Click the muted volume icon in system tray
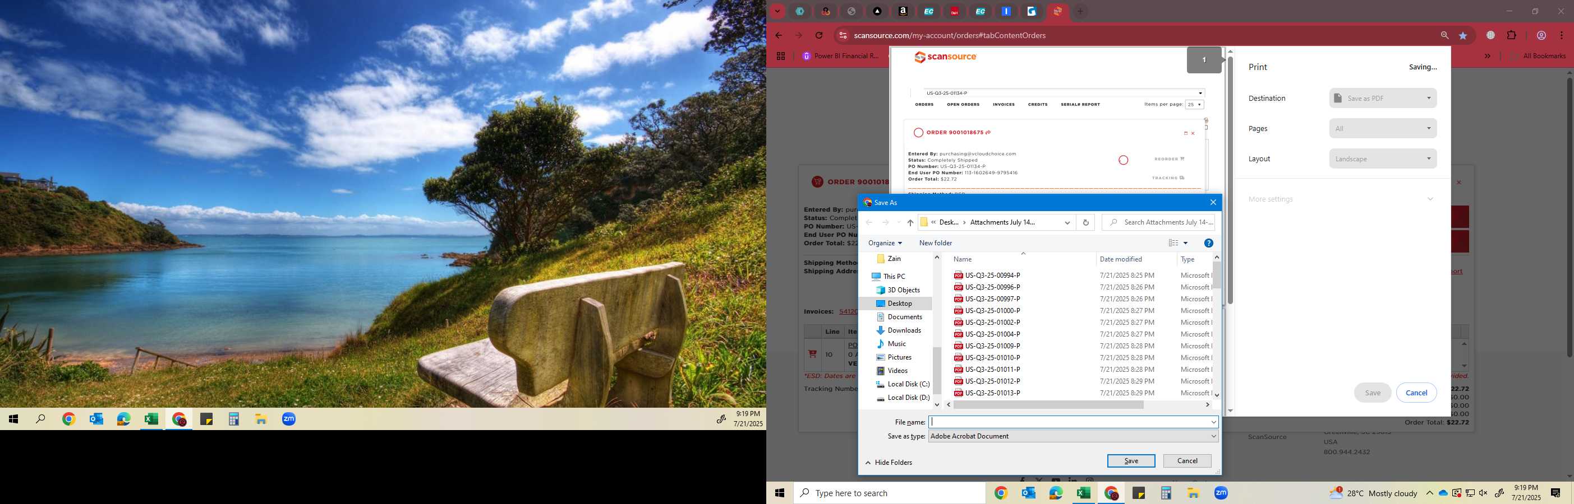The image size is (1574, 504). click(1484, 493)
